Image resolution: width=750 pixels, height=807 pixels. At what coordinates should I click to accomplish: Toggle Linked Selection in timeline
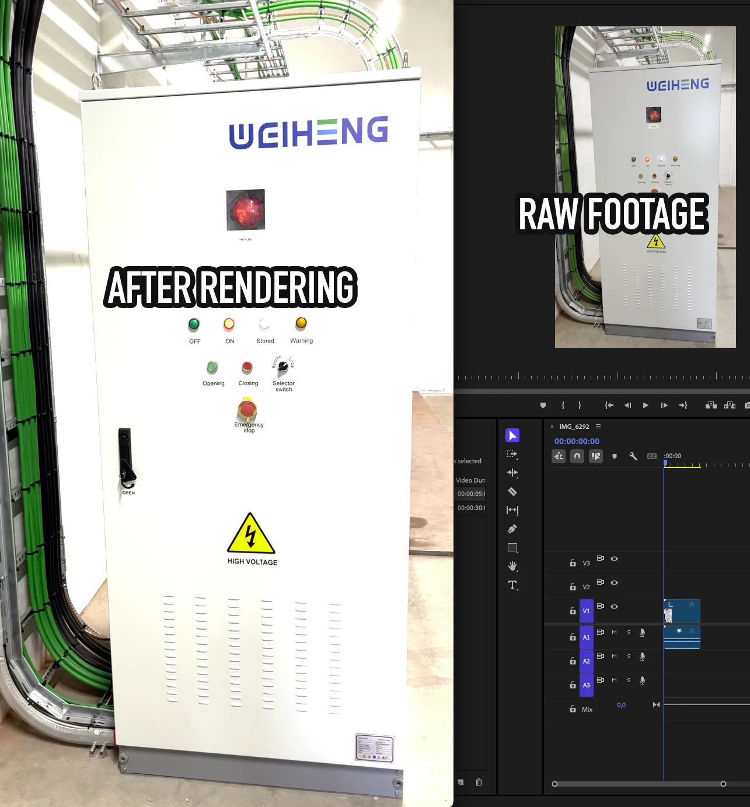596,456
